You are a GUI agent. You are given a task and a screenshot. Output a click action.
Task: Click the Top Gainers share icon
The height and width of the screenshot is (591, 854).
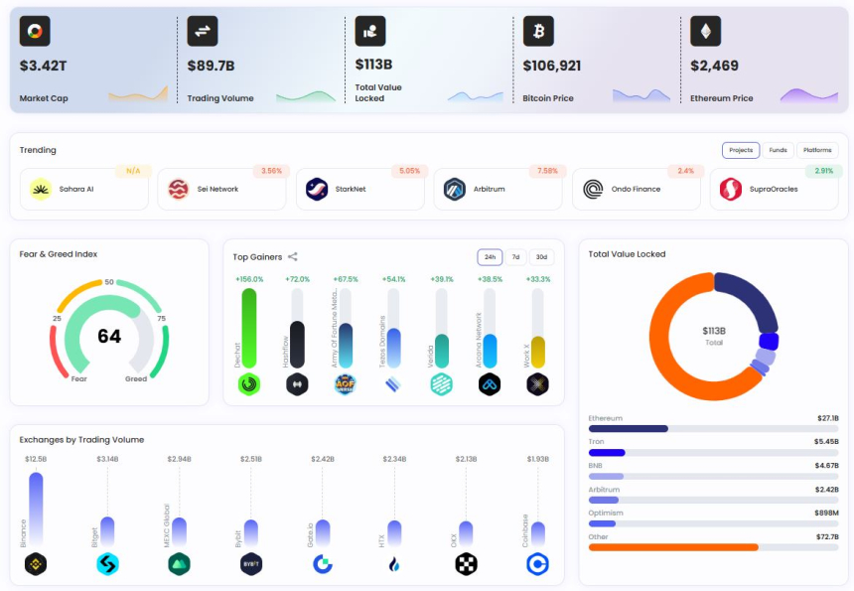coord(293,256)
